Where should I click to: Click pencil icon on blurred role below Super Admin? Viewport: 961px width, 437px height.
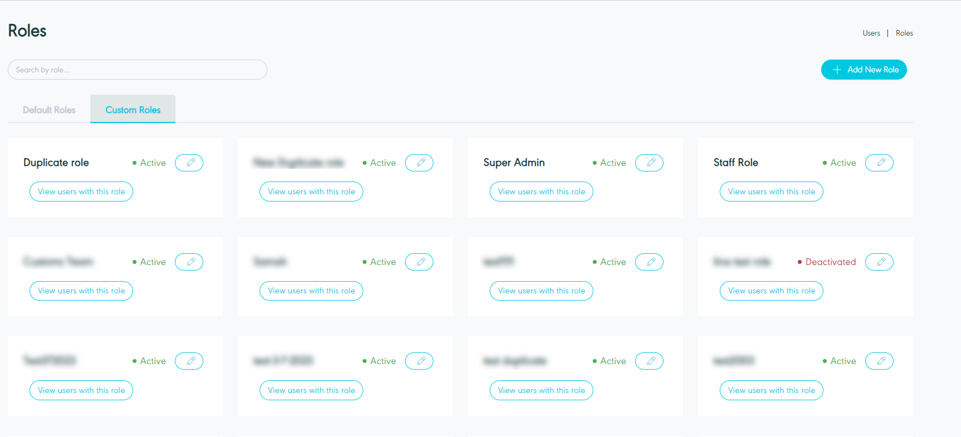click(x=649, y=262)
